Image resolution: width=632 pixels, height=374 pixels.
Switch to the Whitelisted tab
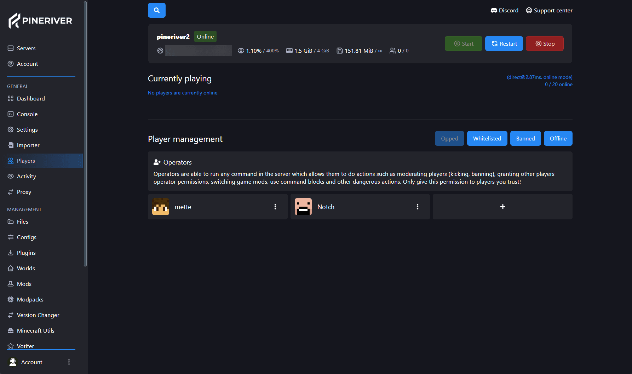point(487,138)
